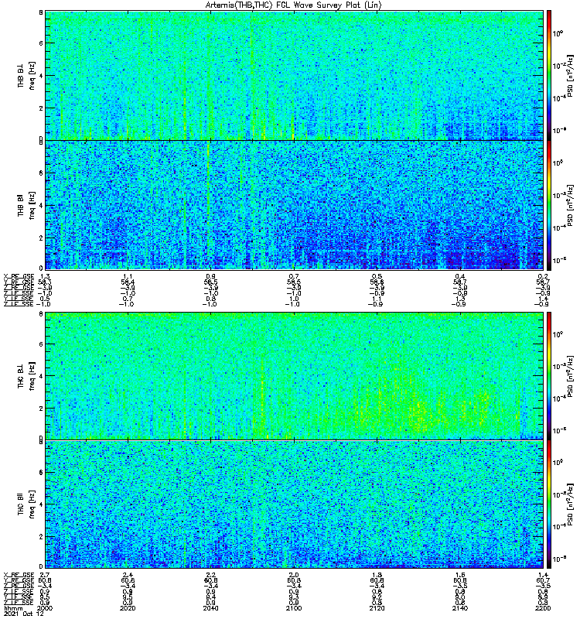The height and width of the screenshot is (619, 580).
Task: Click the '8' frequency tick of the THB B⊥ panel
Action: [x=41, y=12]
